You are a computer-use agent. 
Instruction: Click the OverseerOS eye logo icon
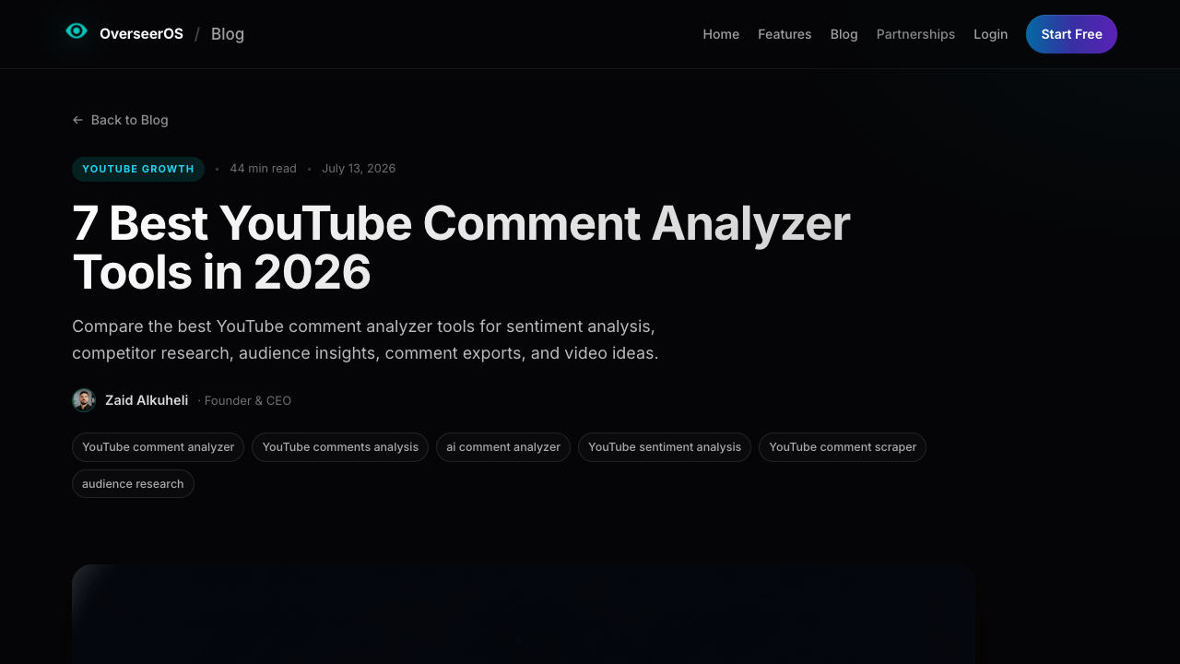[77, 31]
